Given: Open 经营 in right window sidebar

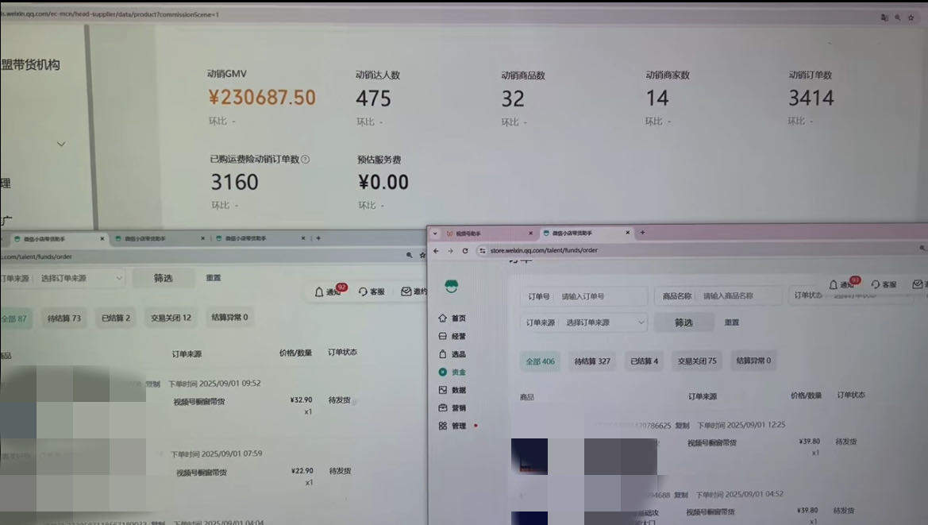Looking at the screenshot, I should point(452,336).
